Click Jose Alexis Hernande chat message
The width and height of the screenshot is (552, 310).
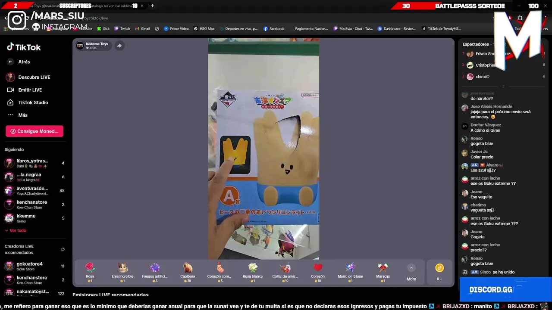click(500, 112)
